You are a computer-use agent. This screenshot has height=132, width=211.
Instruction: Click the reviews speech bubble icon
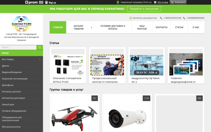(155, 2)
